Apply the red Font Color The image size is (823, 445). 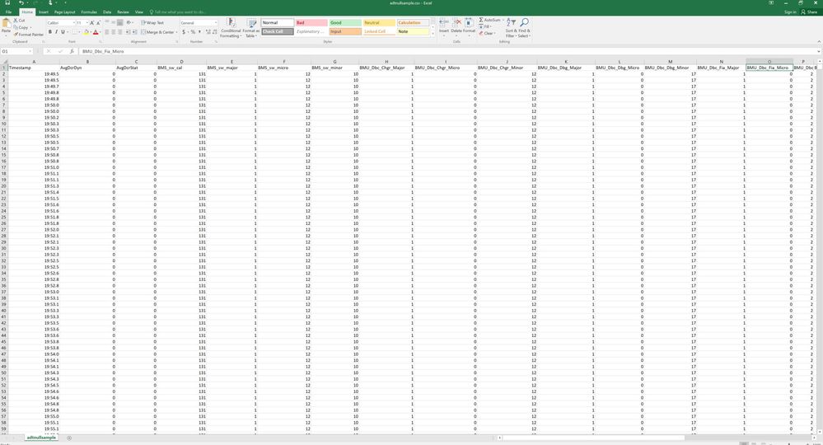tap(96, 32)
